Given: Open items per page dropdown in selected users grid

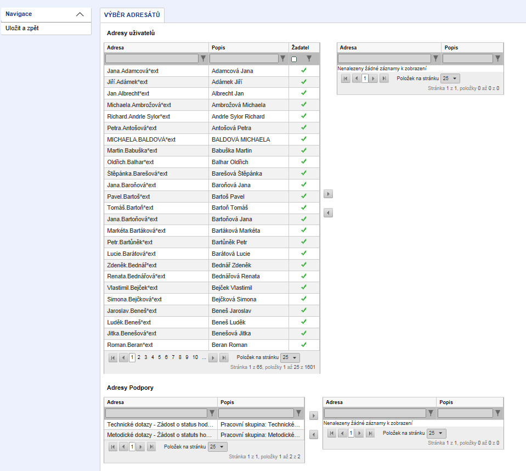Looking at the screenshot, I should [450, 78].
